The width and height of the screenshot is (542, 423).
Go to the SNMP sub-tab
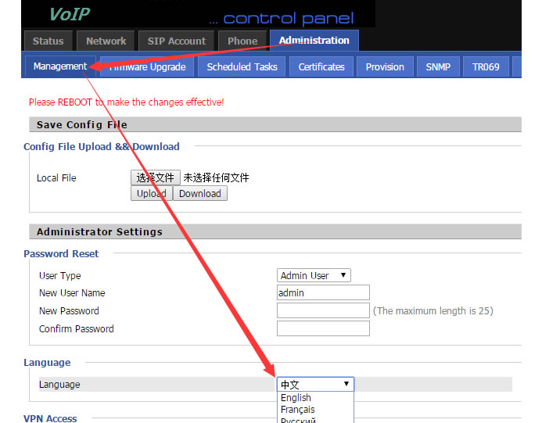click(x=438, y=67)
